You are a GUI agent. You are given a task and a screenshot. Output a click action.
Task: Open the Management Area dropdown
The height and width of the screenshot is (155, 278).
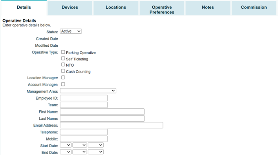click(88, 91)
